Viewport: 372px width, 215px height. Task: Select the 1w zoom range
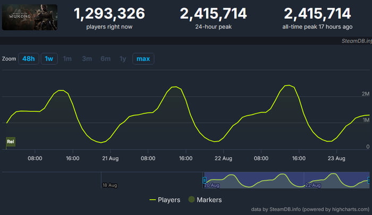click(x=49, y=59)
